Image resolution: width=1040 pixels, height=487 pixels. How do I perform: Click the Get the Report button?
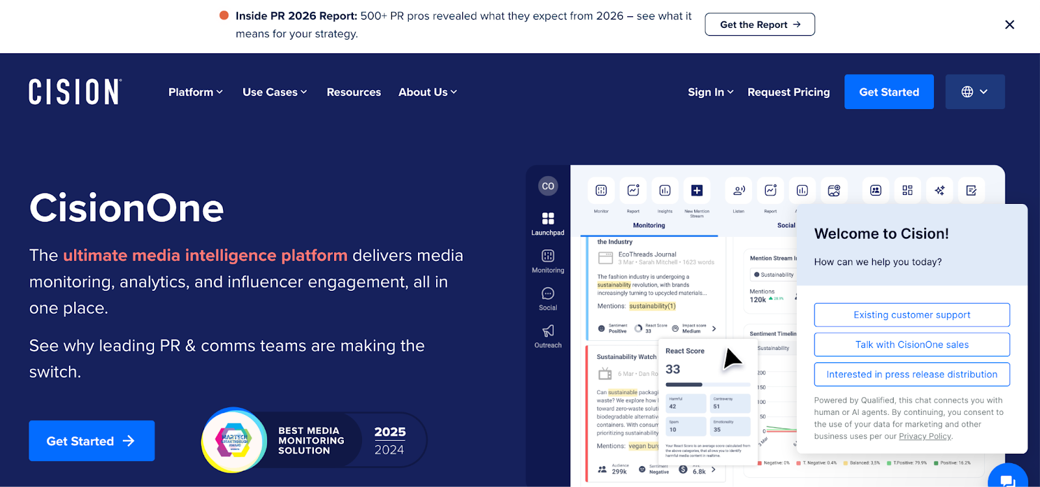[x=760, y=25]
